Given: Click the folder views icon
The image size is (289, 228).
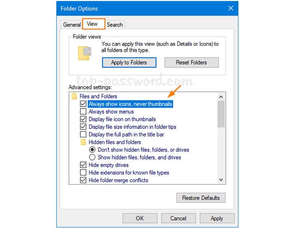Looking at the screenshot, I should [x=85, y=53].
